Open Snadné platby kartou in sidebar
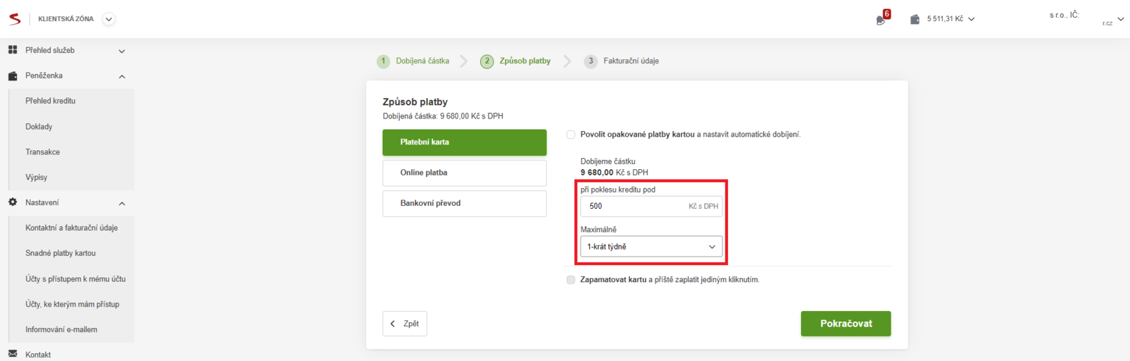1130x361 pixels. [61, 253]
